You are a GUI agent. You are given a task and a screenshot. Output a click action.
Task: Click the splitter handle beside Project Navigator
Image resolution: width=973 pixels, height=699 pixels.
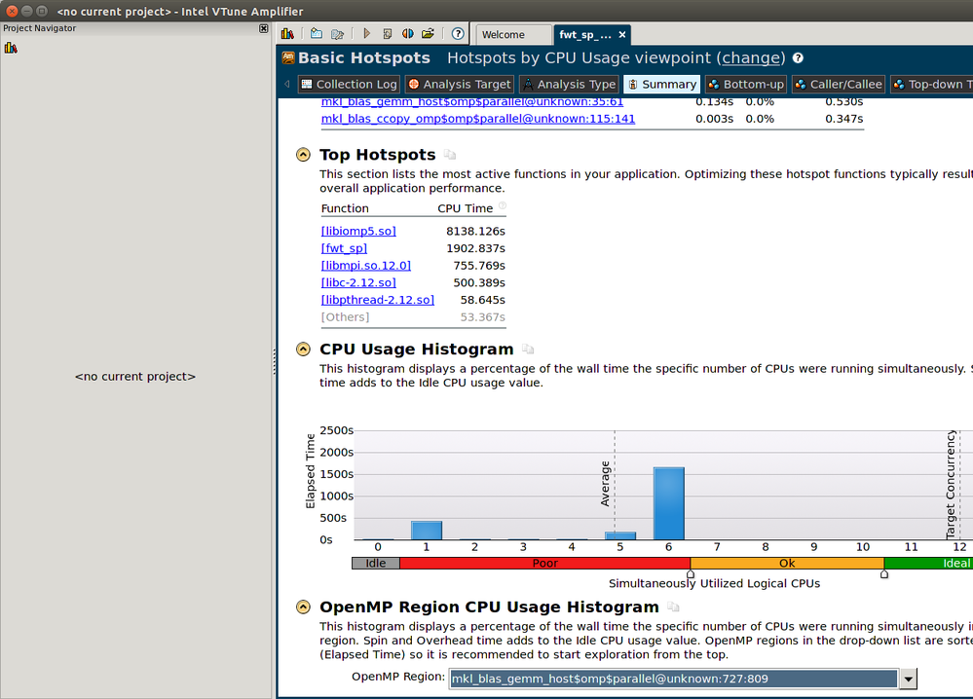point(275,361)
